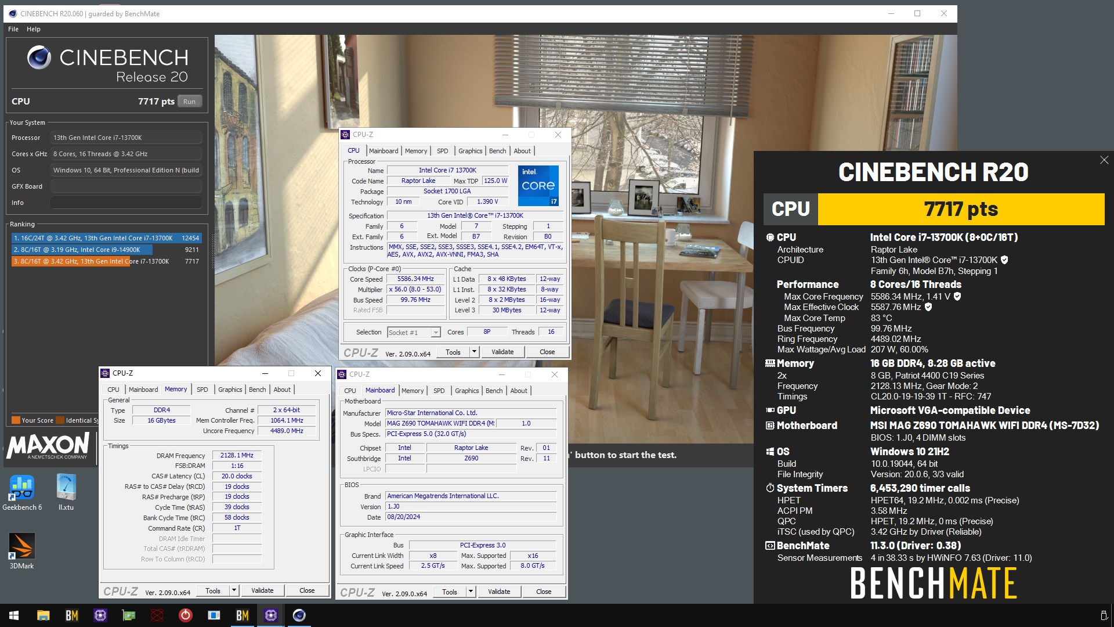Select ranking entry 8C/16T i7-13700K 7717
The image size is (1114, 627).
pos(106,261)
